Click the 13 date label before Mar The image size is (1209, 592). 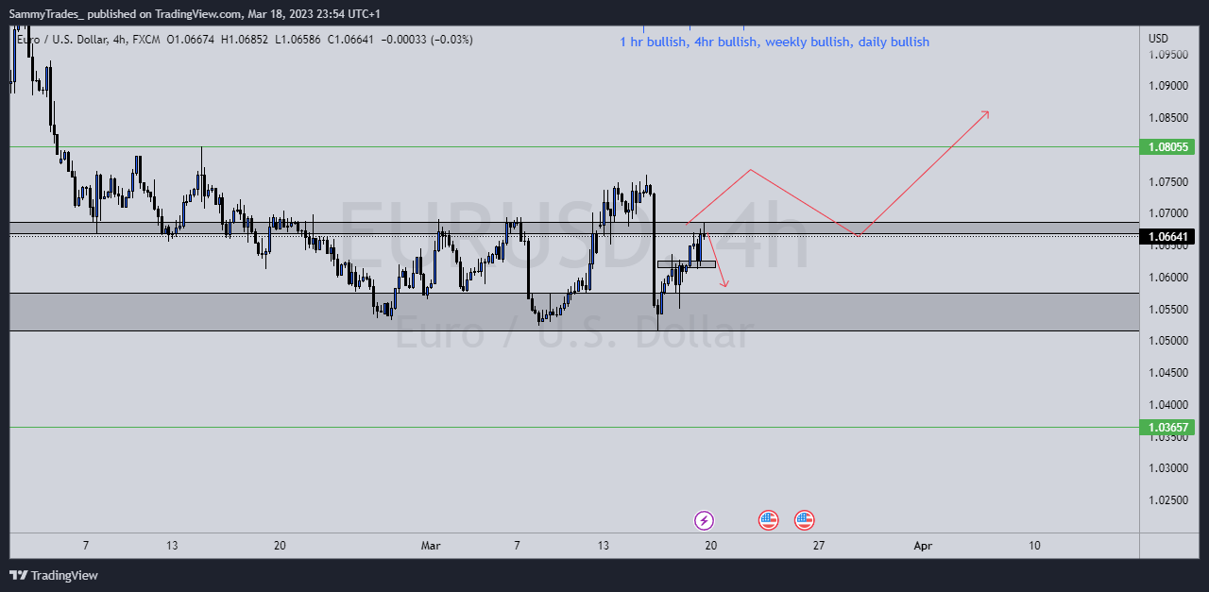tap(171, 546)
